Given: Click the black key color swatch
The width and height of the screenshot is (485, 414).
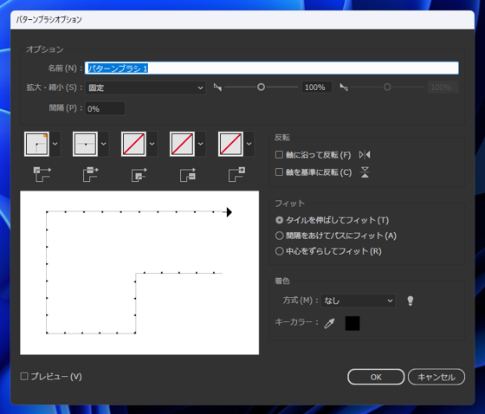Looking at the screenshot, I should click(352, 323).
